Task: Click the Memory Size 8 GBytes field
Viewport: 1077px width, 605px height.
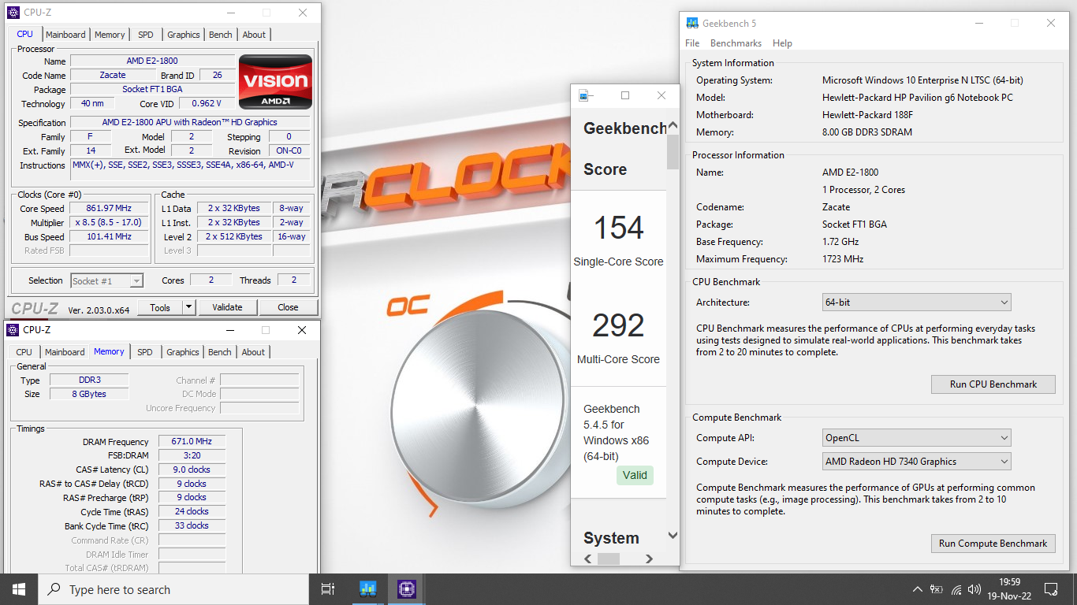Action: click(x=89, y=394)
